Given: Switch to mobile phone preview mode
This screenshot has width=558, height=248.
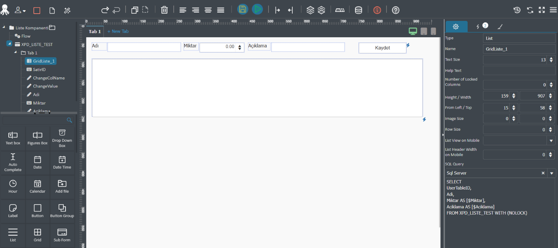Looking at the screenshot, I should 433,31.
